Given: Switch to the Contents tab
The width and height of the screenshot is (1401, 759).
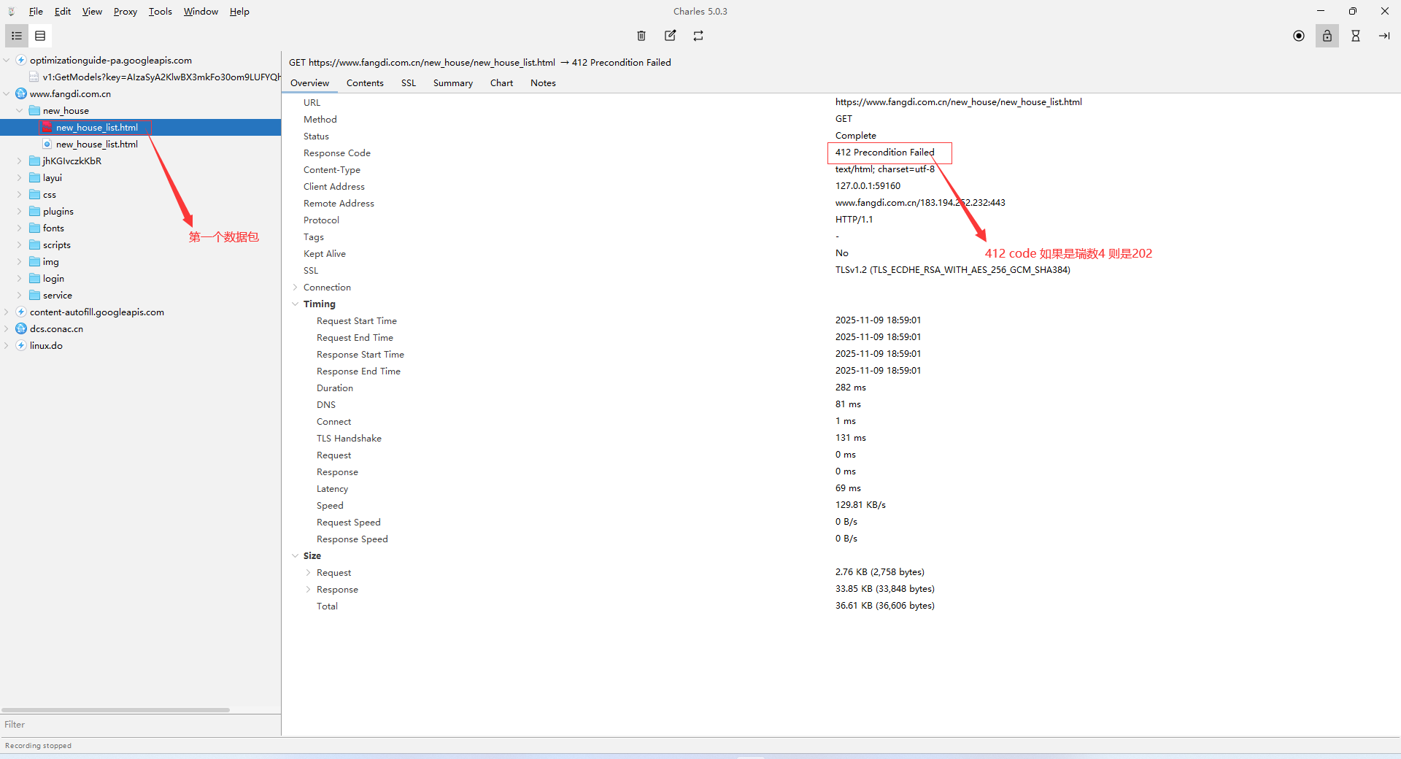Looking at the screenshot, I should pyautogui.click(x=365, y=83).
